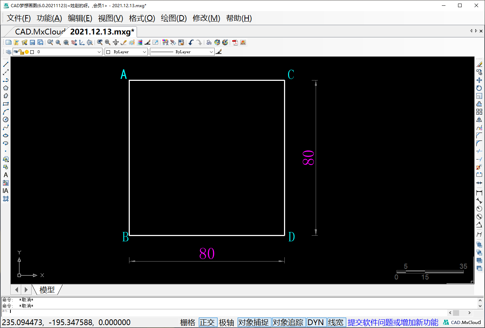This screenshot has height=328, width=485.
Task: Select the Rotate tool in right toolbar
Action: [x=479, y=88]
